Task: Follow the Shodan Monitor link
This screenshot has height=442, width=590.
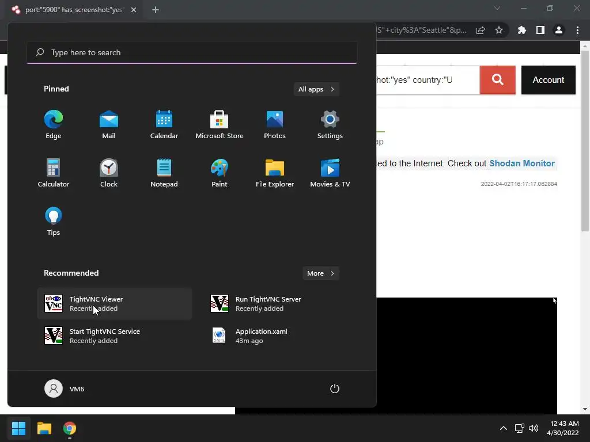Action: [522, 163]
